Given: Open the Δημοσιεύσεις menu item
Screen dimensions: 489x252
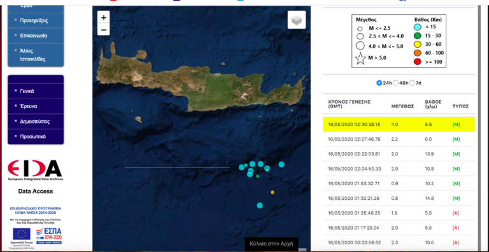Looking at the screenshot, I should (x=36, y=122).
